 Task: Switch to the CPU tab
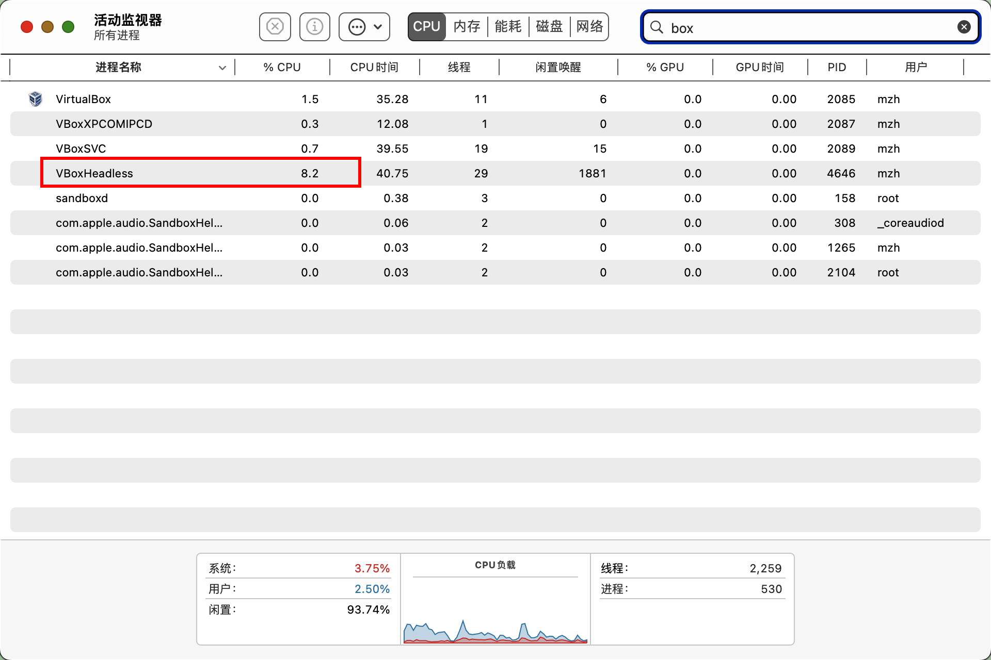tap(426, 26)
